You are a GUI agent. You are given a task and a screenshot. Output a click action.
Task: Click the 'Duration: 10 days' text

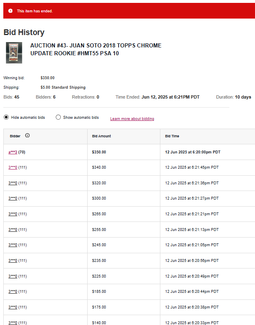234,97
